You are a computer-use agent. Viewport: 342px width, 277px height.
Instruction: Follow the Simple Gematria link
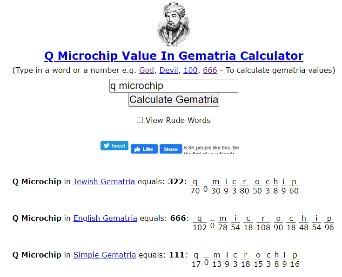(105, 255)
